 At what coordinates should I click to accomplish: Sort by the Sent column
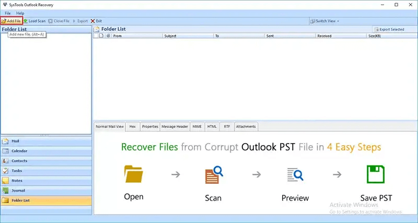coord(290,36)
